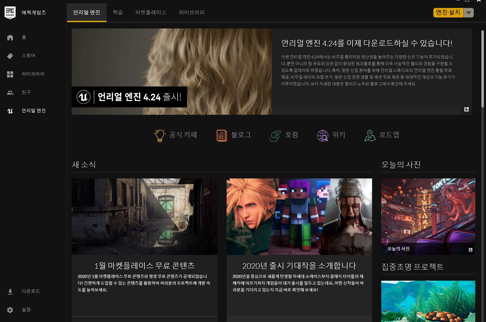
Task: Click the 집중조명 프로젝트 heading
Action: tap(413, 267)
